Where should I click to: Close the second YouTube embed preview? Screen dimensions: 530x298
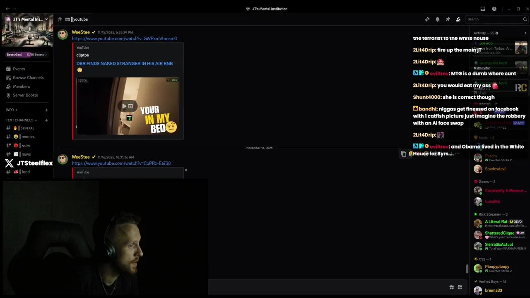point(186,170)
